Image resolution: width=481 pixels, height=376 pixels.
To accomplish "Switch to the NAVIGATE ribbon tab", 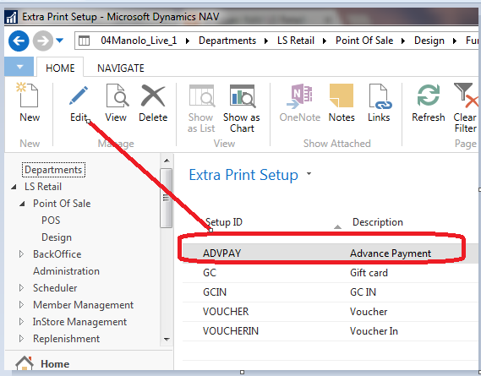I will [121, 68].
